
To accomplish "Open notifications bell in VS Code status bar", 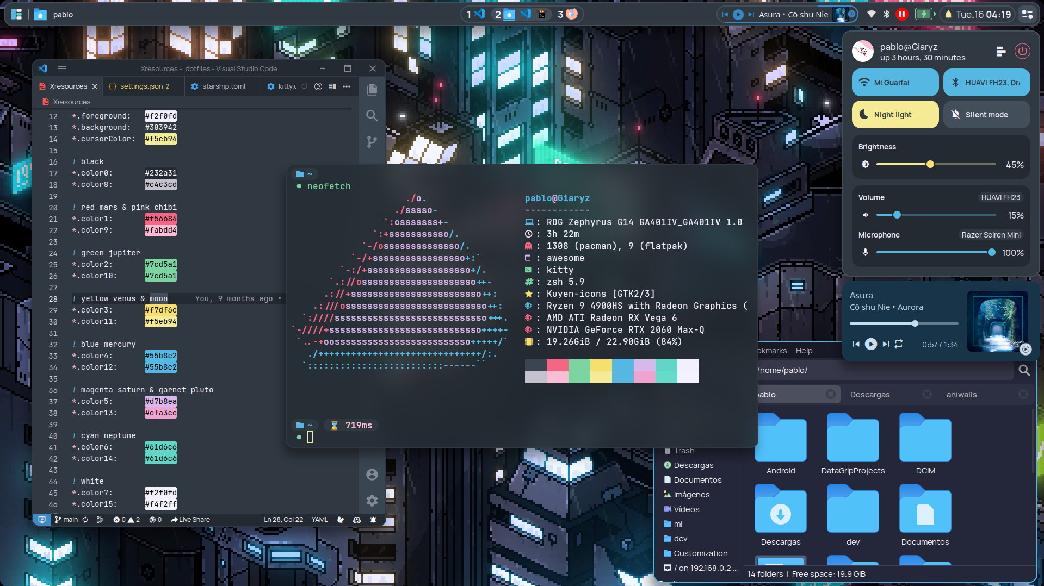I will point(373,520).
